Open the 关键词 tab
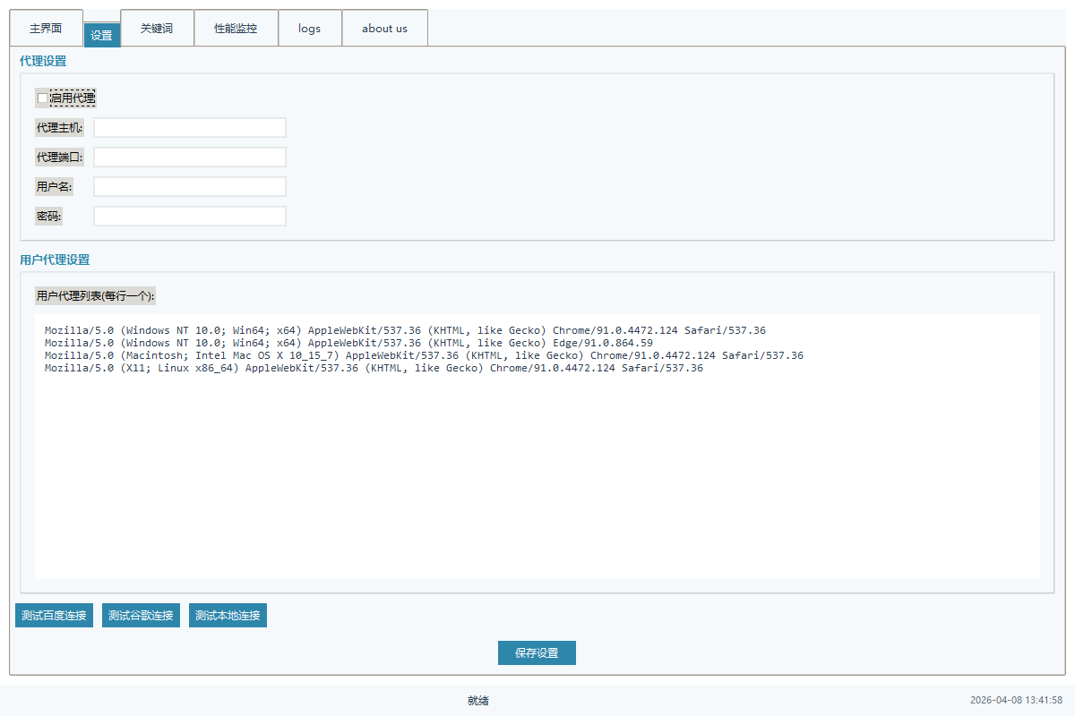The width and height of the screenshot is (1075, 716). [x=157, y=28]
